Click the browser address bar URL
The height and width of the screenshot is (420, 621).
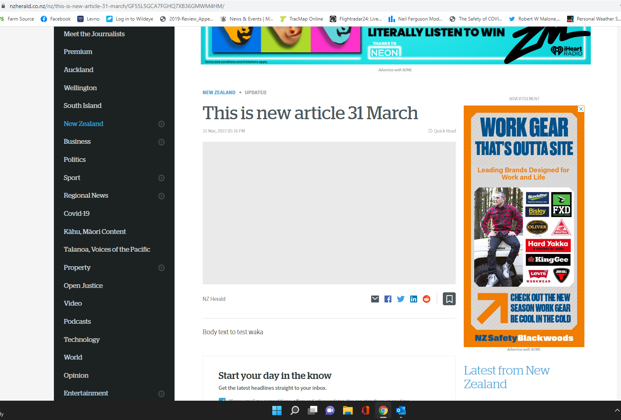[x=117, y=6]
